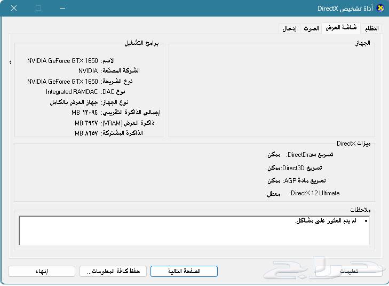
Task: Click the DirectX diagnostic tool title bar icon
Action: click(380, 8)
